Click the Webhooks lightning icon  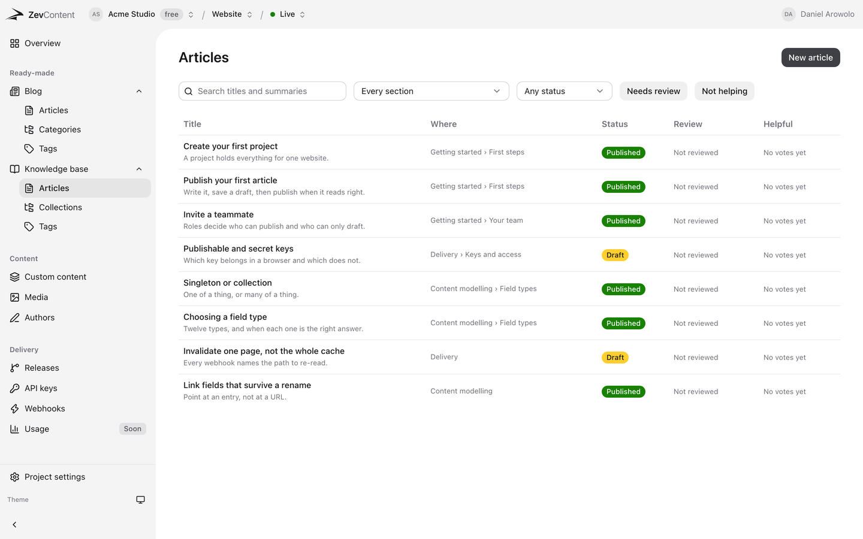14,408
